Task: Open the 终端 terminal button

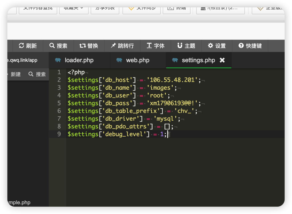Action: pyautogui.click(x=177, y=8)
